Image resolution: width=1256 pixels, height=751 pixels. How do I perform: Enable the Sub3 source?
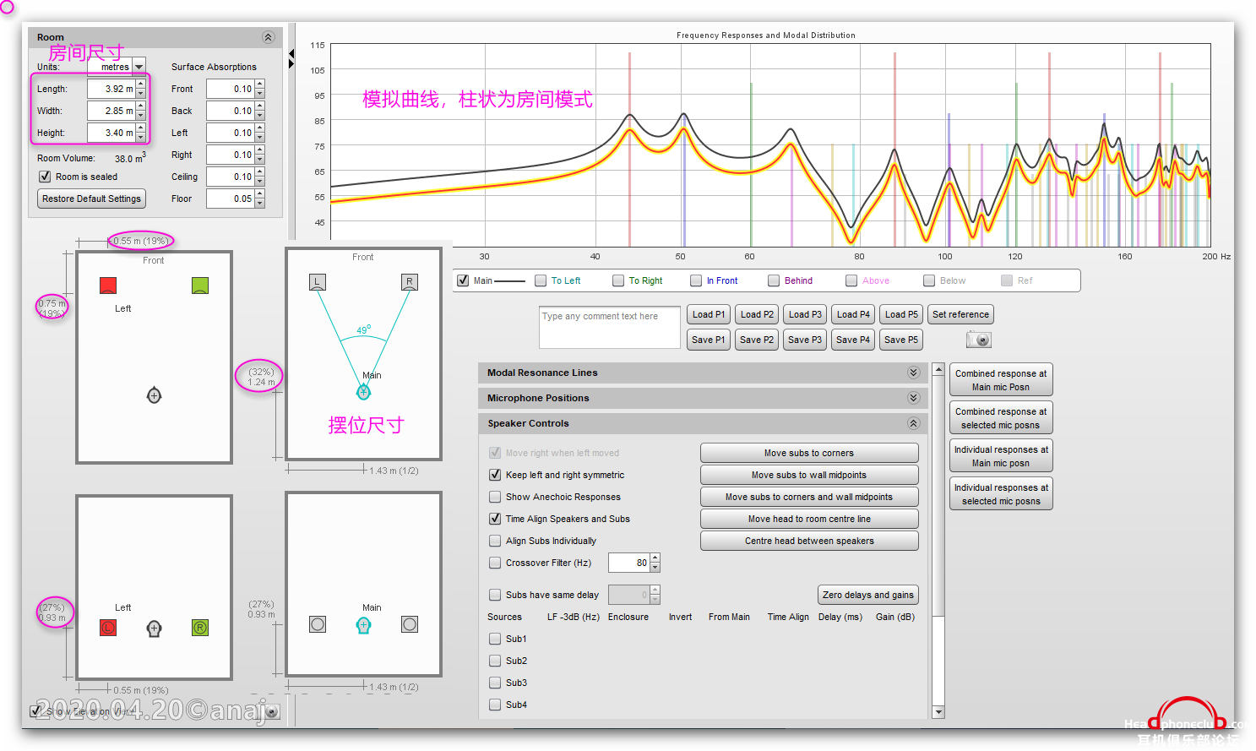(495, 683)
